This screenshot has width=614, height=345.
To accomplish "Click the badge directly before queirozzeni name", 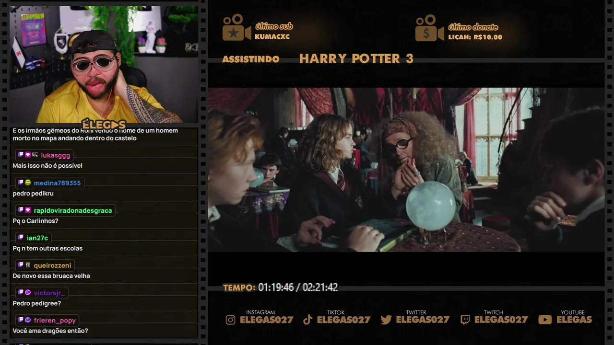I will pos(28,265).
